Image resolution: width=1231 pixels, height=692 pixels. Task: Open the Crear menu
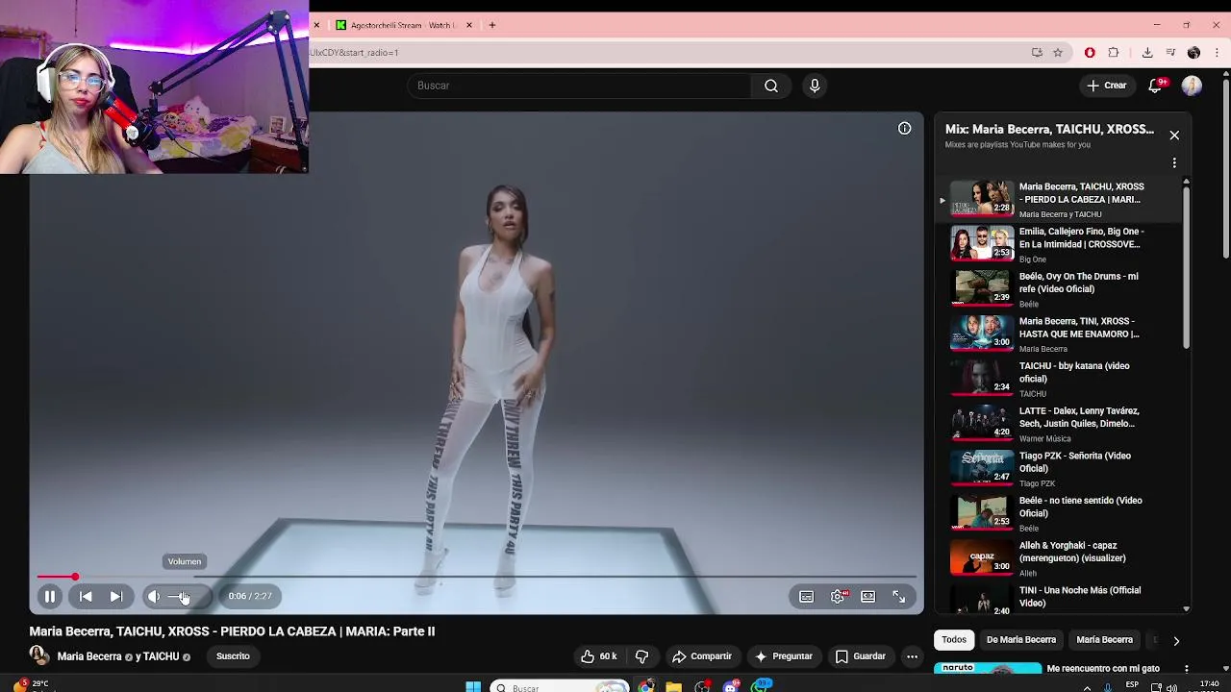1107,86
